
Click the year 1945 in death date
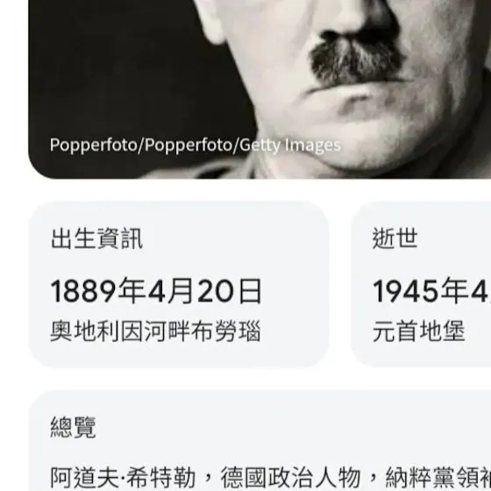click(405, 291)
